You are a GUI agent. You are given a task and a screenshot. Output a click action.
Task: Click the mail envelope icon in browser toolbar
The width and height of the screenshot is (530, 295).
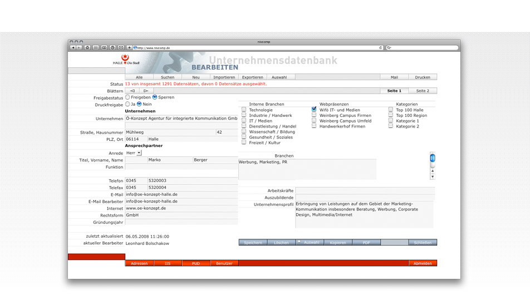tap(121, 48)
